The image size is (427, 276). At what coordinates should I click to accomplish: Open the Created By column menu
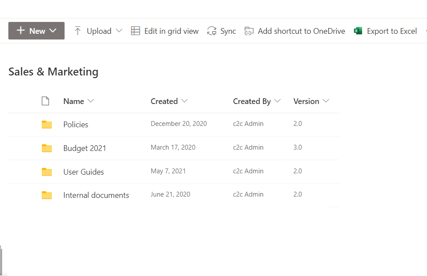point(278,100)
